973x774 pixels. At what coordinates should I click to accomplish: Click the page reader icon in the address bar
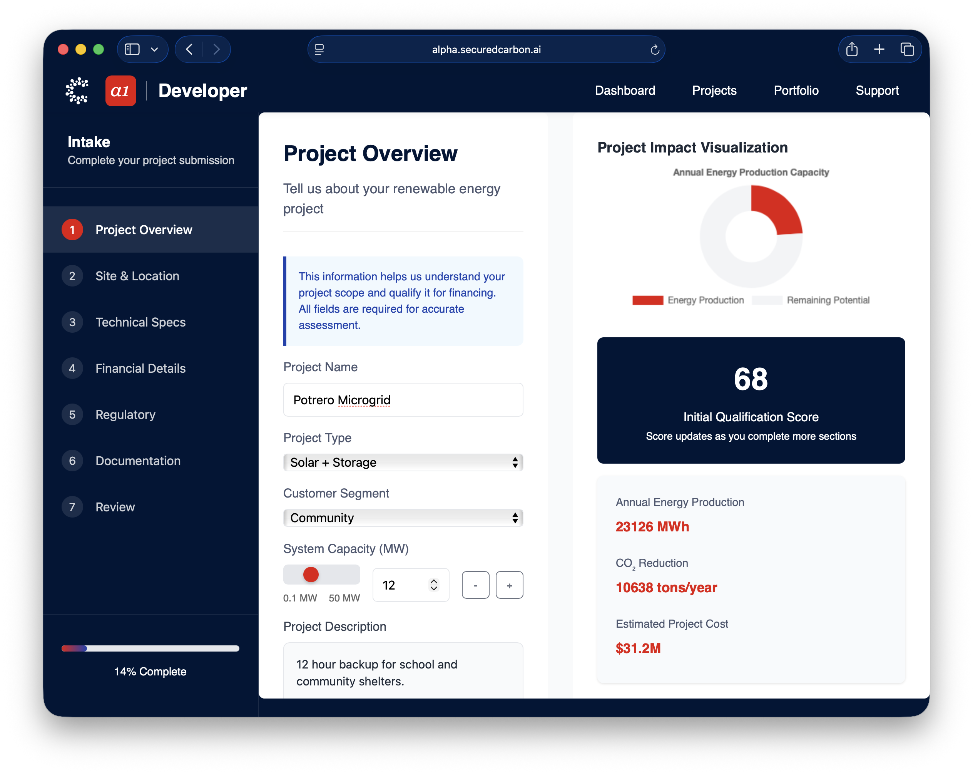[x=319, y=50]
